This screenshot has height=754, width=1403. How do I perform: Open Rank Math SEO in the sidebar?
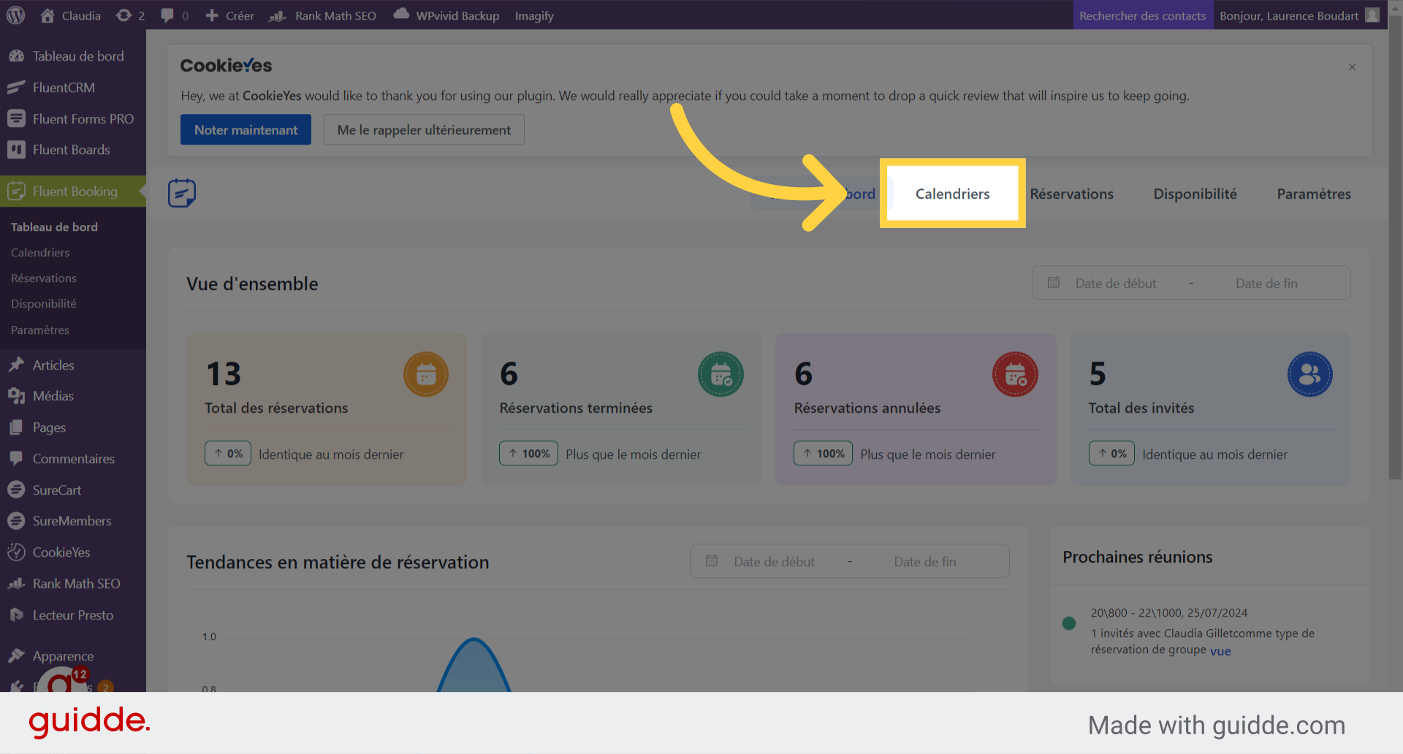coord(73,584)
